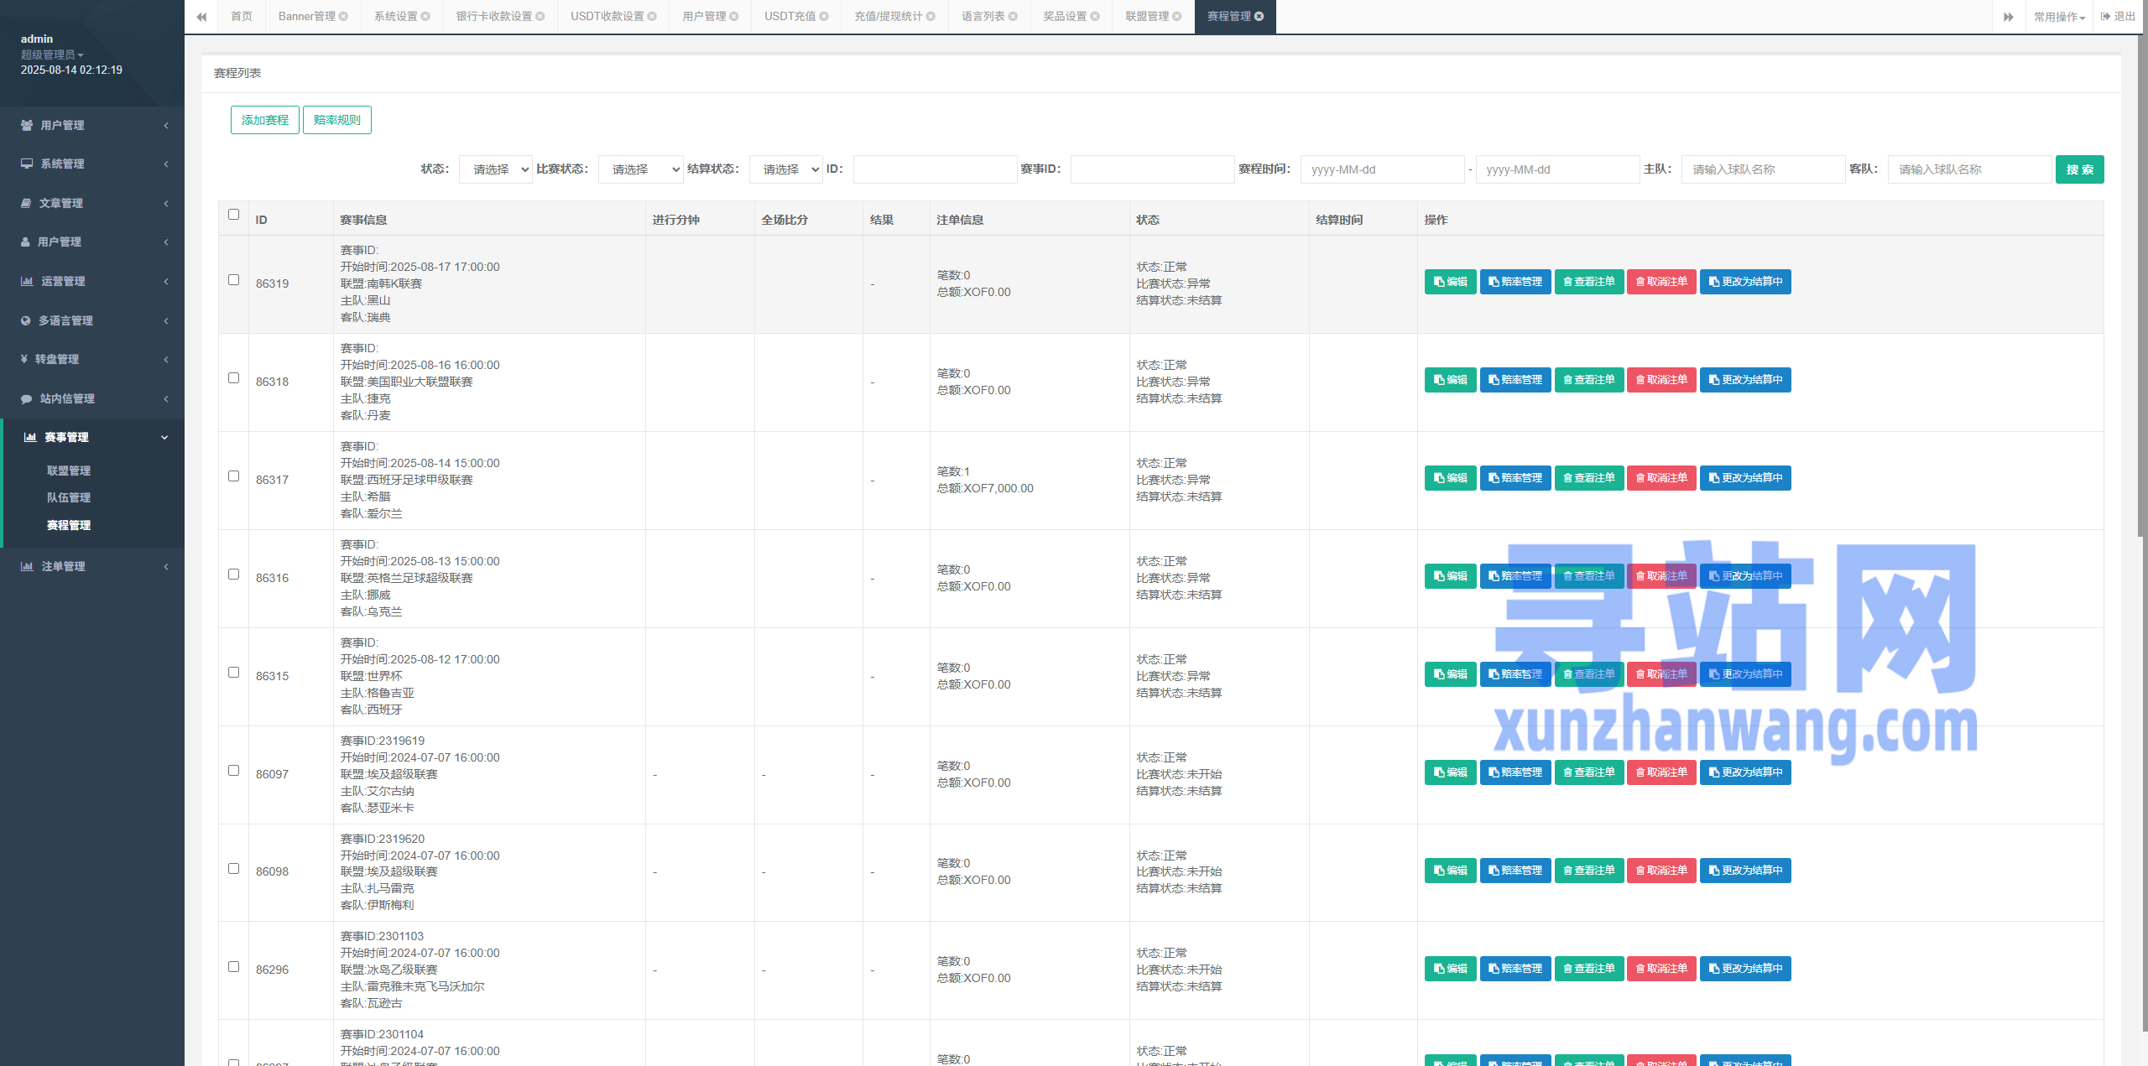Check the row checkbox for ID 86097

(x=234, y=771)
